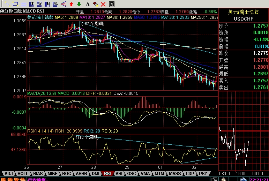Switch to the KDJ indicator tab
Screen dimensions: 269x181
9,173
